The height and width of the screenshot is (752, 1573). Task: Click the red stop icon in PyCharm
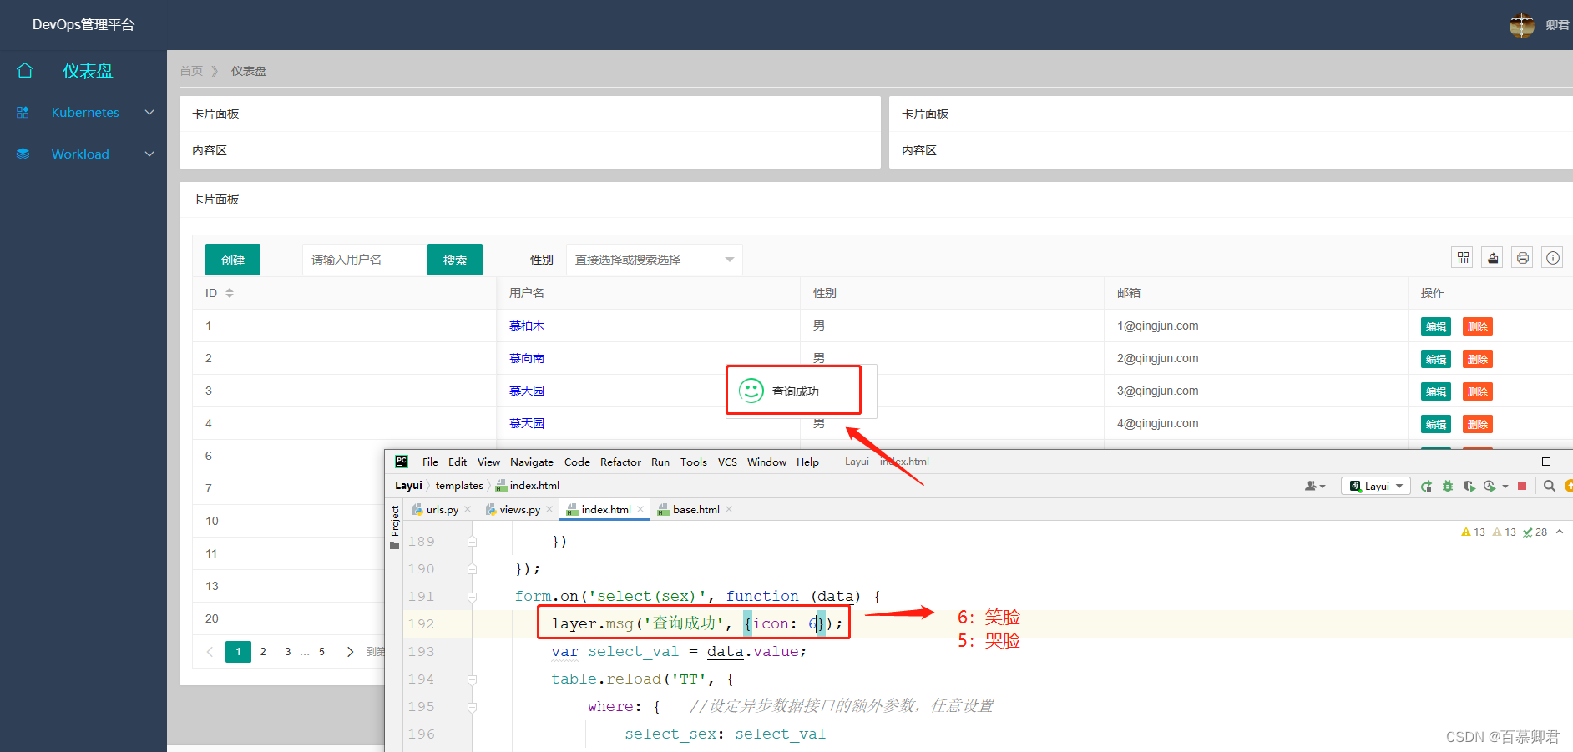[1522, 486]
